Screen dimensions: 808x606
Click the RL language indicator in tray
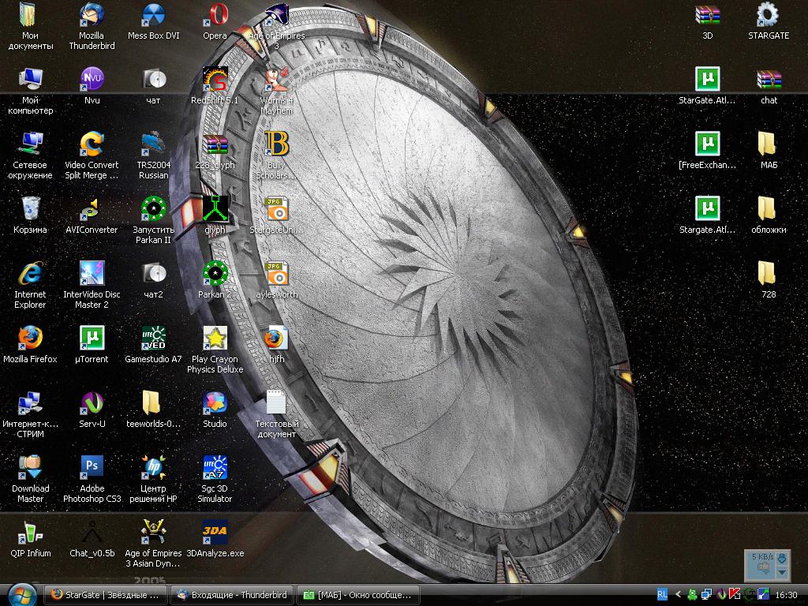coord(662,594)
